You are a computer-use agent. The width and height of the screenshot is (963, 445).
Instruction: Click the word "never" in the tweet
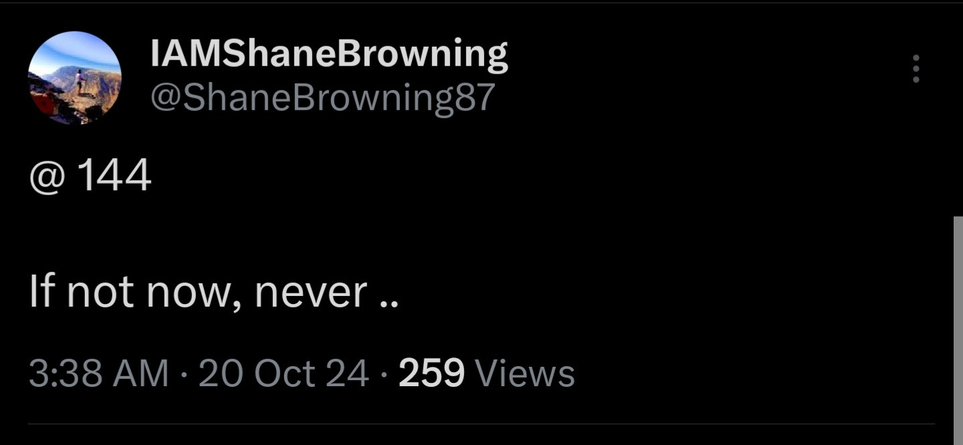click(x=310, y=292)
